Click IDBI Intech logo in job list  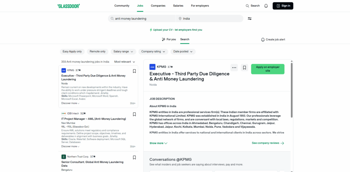tap(64, 113)
